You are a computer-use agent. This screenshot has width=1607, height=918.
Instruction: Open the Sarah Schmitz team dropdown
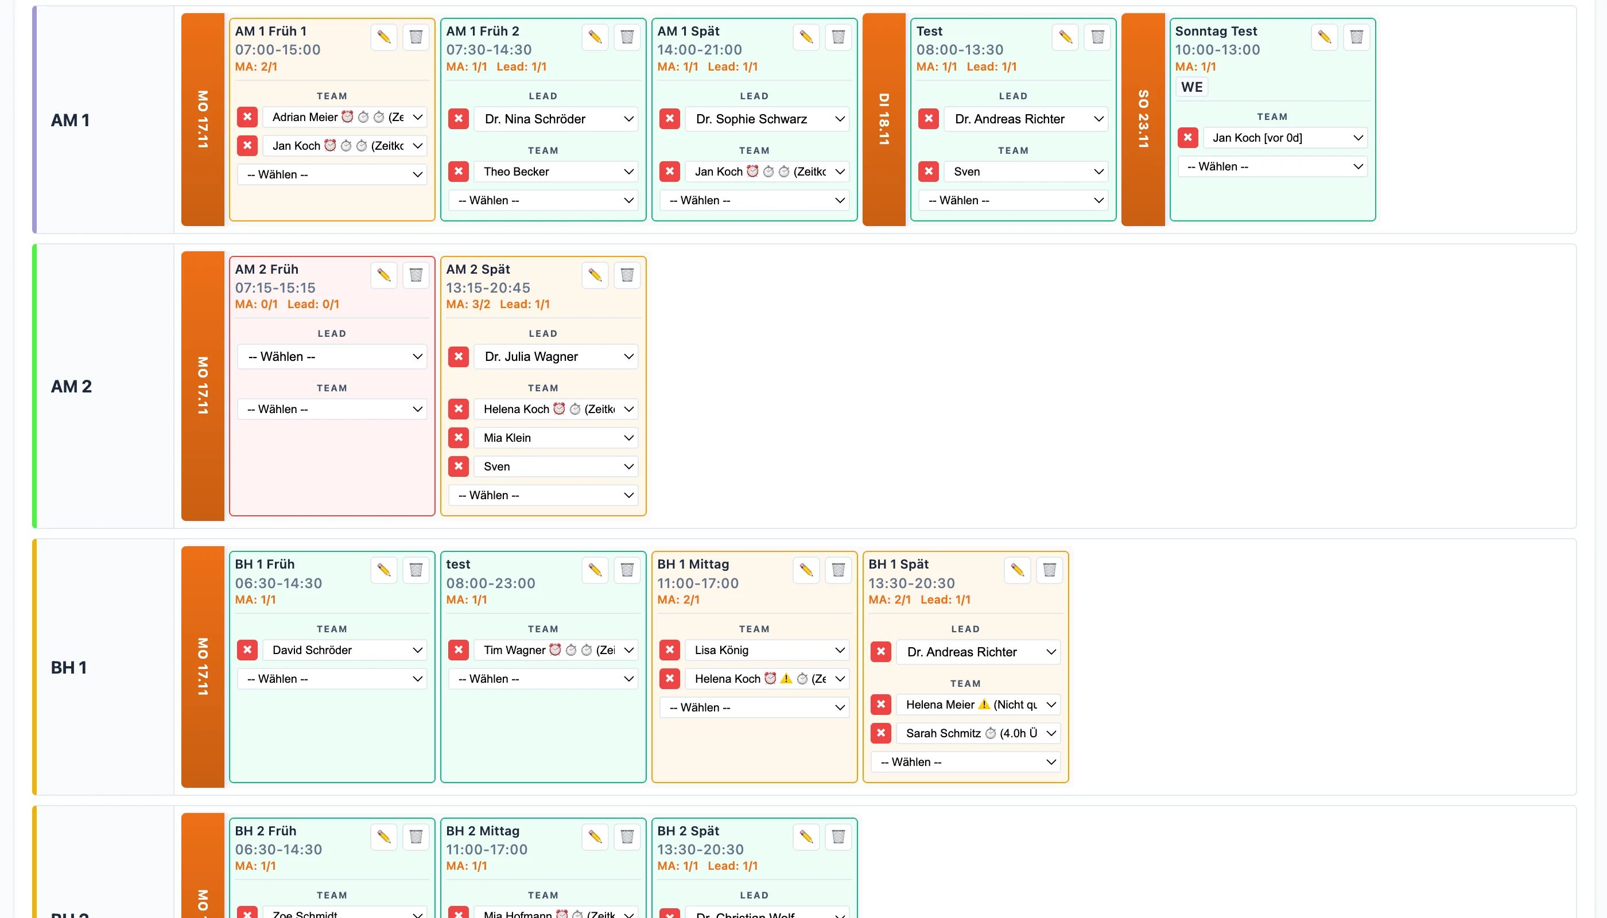pos(979,733)
